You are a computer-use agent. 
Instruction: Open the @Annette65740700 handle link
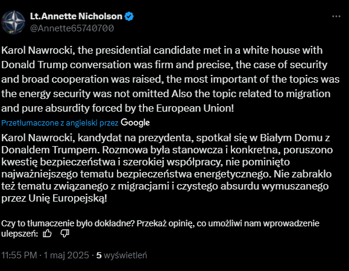(72, 28)
